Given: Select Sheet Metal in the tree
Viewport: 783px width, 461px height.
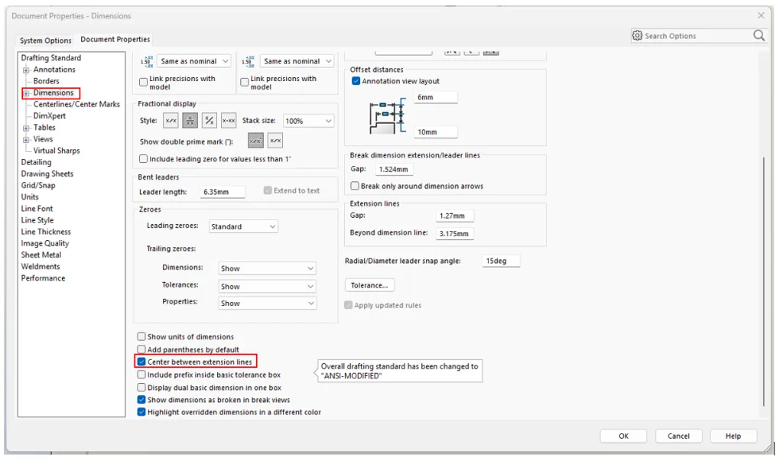Looking at the screenshot, I should click(41, 255).
